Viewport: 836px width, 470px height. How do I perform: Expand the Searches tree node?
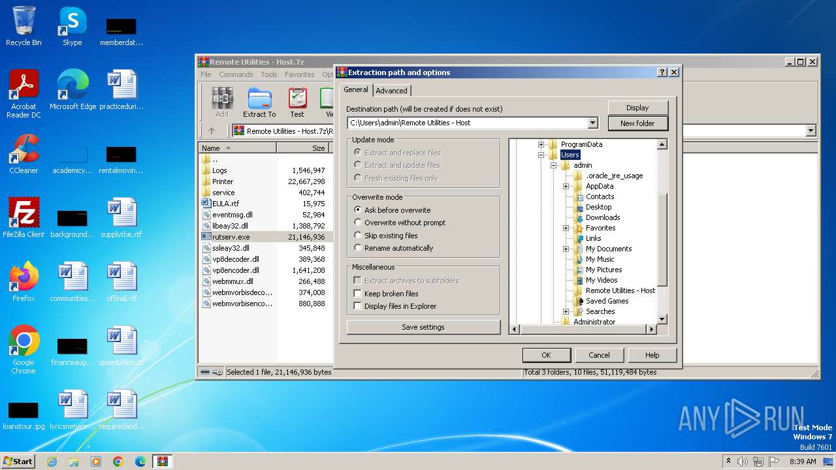[566, 311]
